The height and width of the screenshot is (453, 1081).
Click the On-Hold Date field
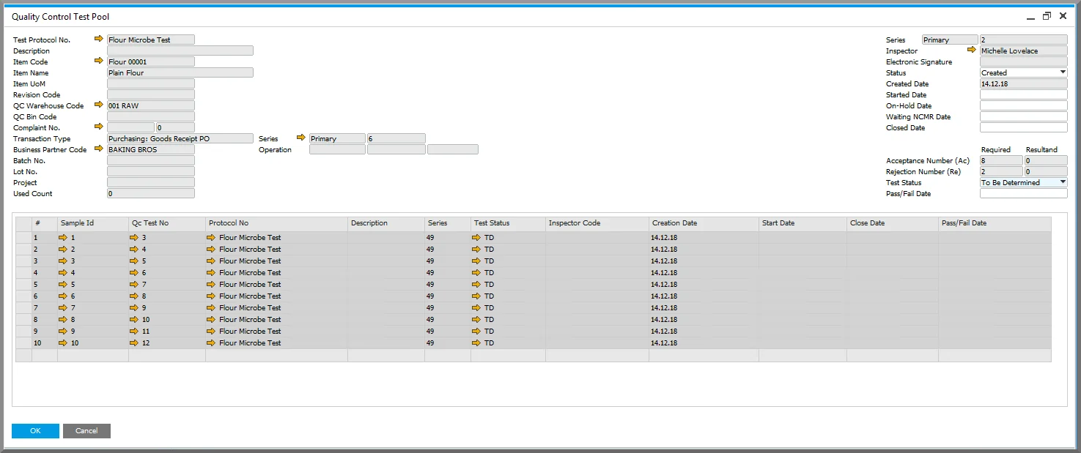coord(1024,105)
